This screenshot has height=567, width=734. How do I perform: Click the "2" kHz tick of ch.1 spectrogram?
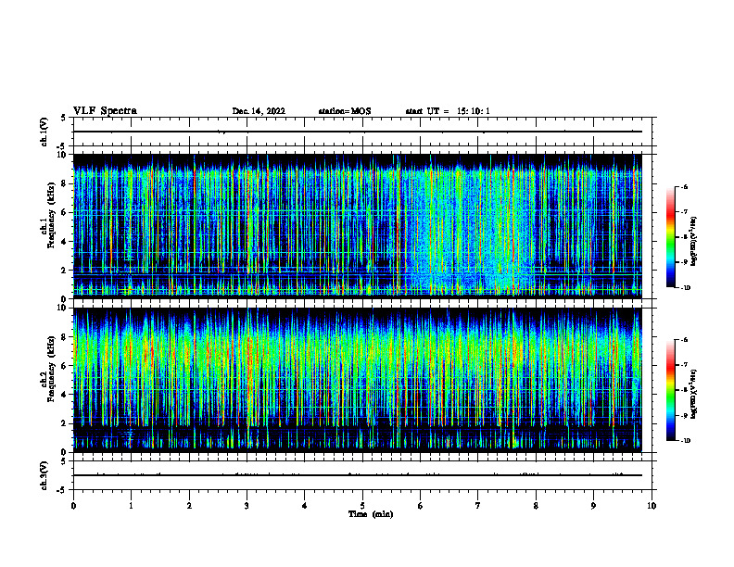coord(65,271)
